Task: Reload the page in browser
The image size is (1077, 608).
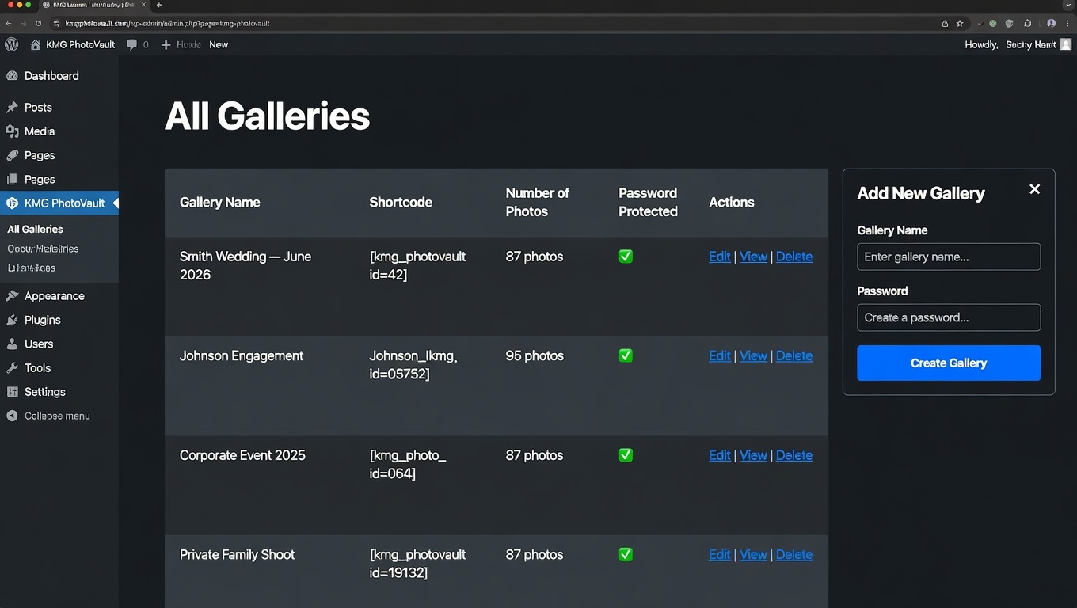Action: (x=37, y=24)
